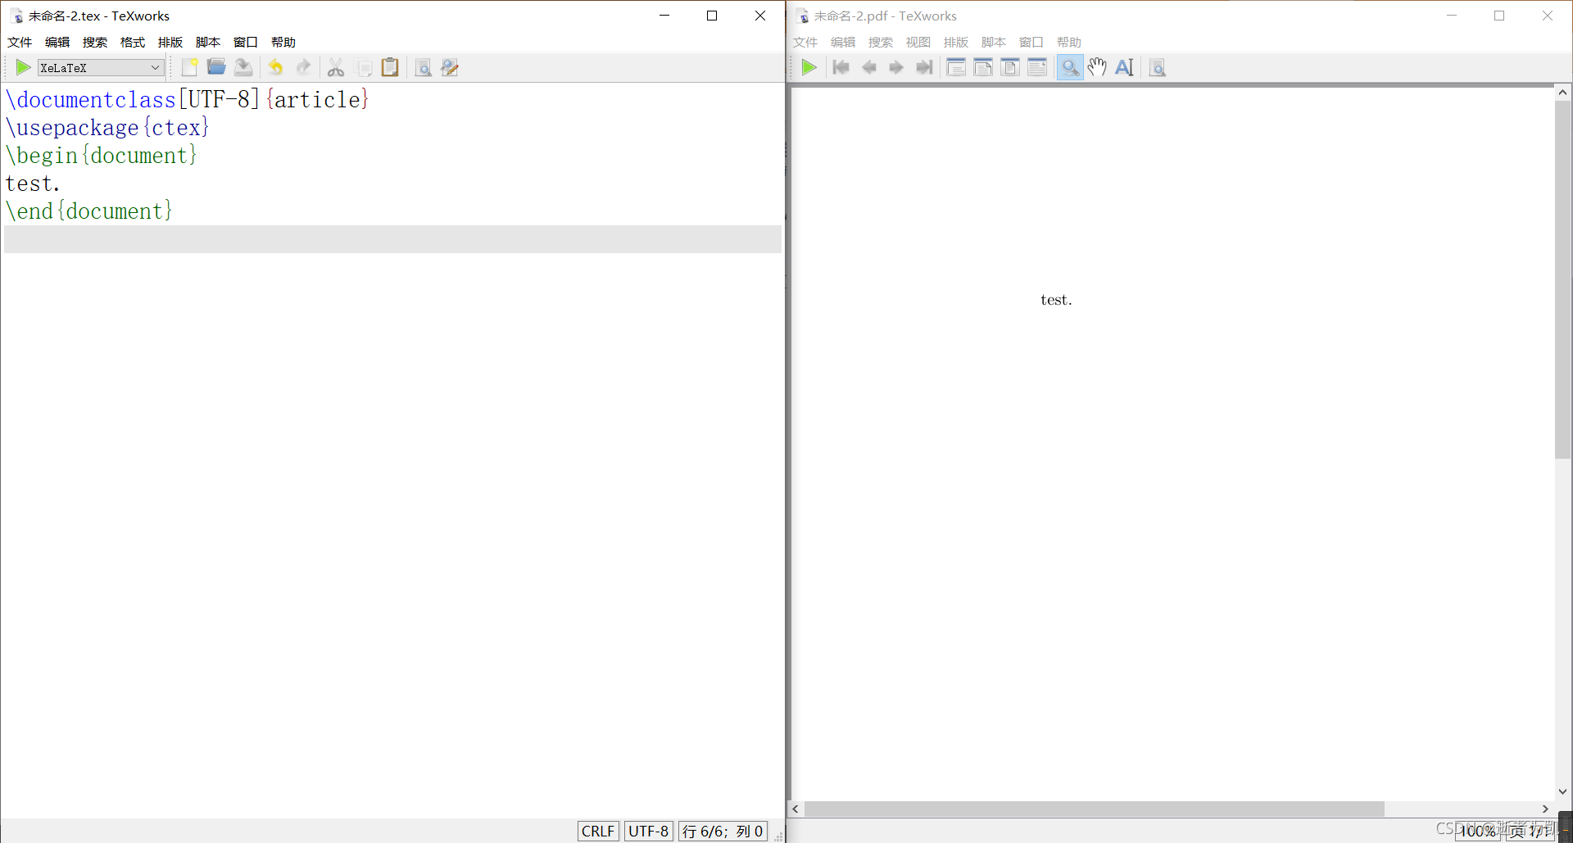This screenshot has width=1573, height=843.
Task: Open 编辑 menu in editor window
Action: click(57, 42)
